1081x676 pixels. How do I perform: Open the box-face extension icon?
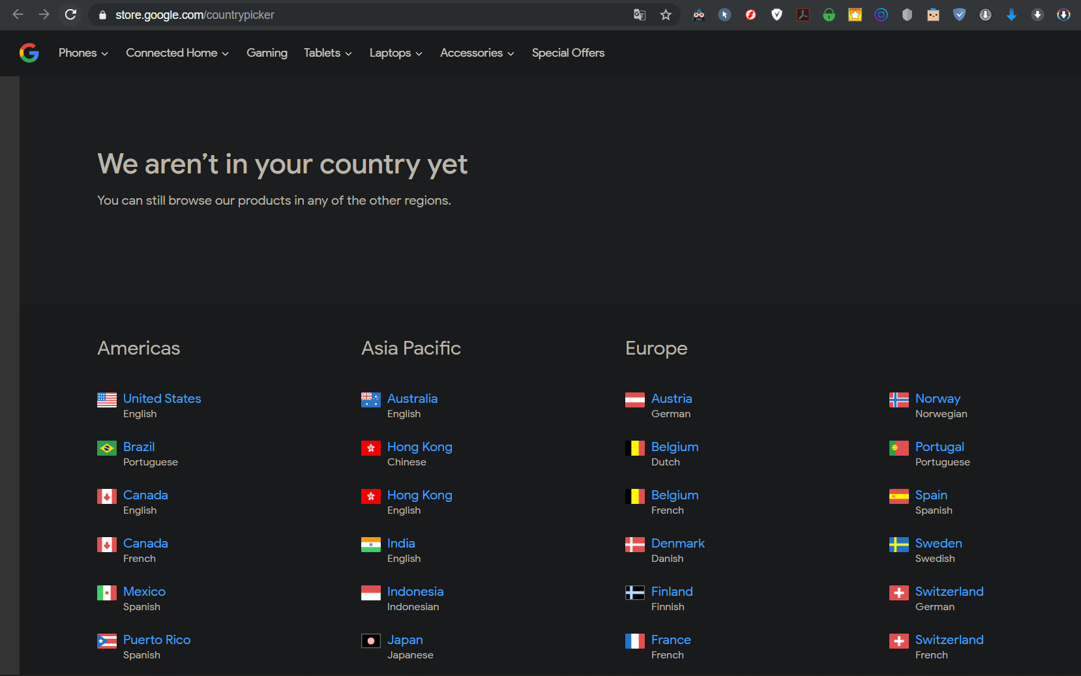933,15
